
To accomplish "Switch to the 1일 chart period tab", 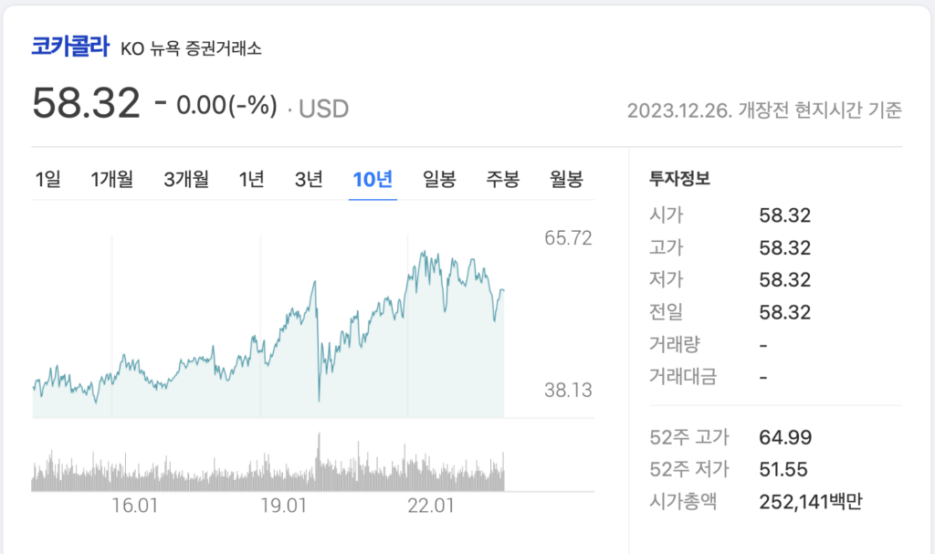I will pos(49,180).
